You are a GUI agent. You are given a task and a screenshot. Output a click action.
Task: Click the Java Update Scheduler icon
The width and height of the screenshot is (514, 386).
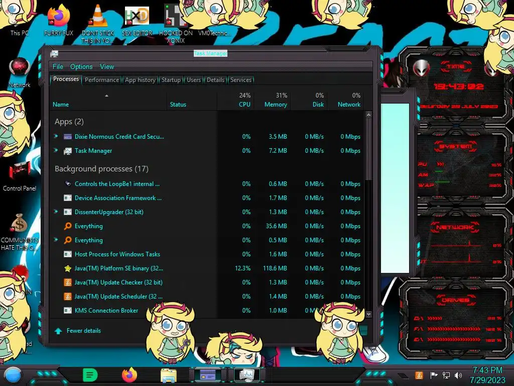pos(68,297)
